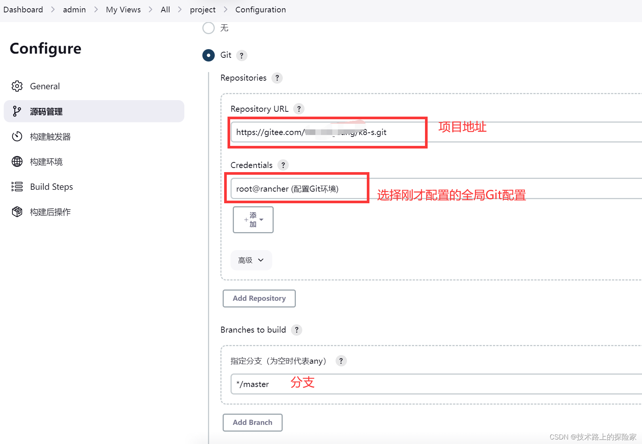Open help for Repositories

point(277,78)
